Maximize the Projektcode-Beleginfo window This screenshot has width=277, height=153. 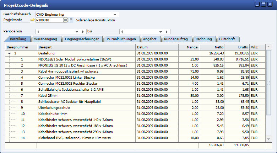point(264,4)
